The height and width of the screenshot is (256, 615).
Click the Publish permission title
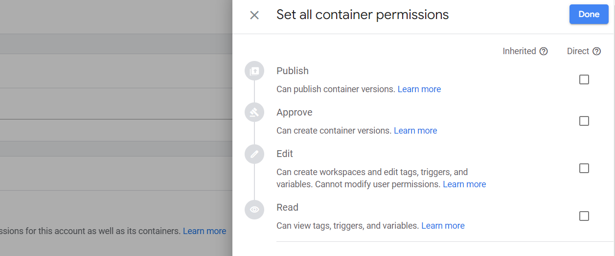point(293,71)
